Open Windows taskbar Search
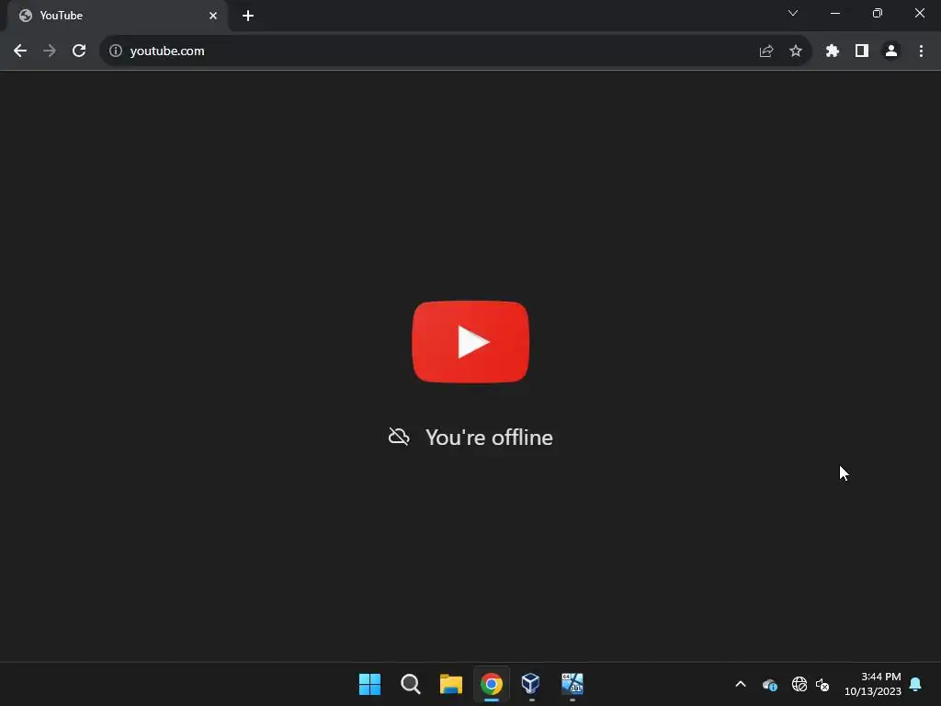The height and width of the screenshot is (706, 941). pos(411,684)
